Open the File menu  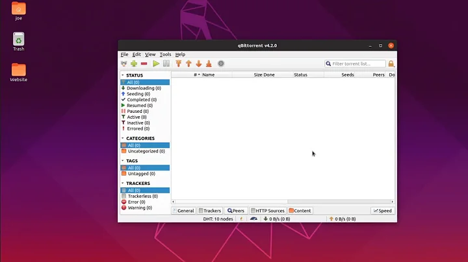tap(124, 54)
